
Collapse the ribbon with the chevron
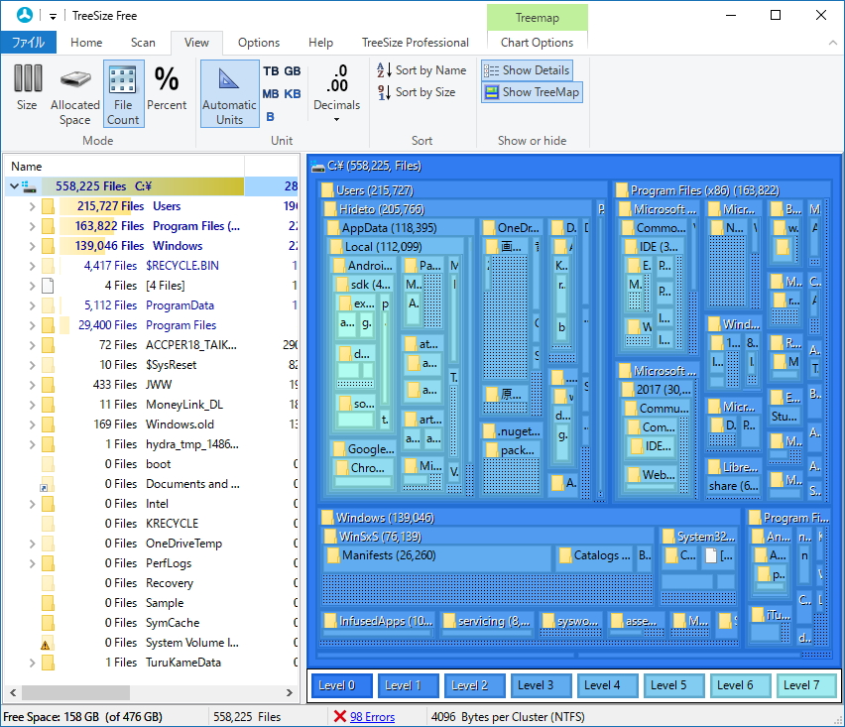[x=833, y=43]
